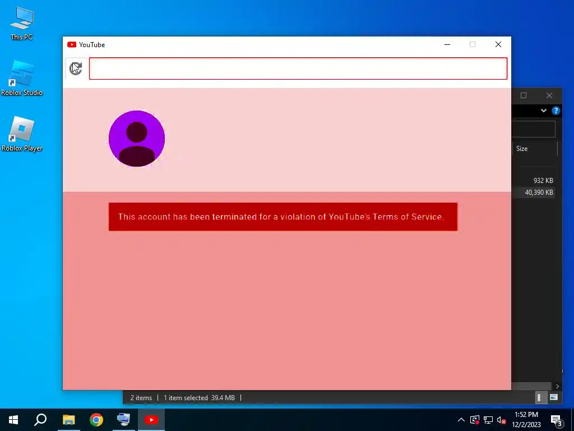Screen dimensions: 574x431
Task: Click the YouTube logo in title bar
Action: click(x=72, y=45)
